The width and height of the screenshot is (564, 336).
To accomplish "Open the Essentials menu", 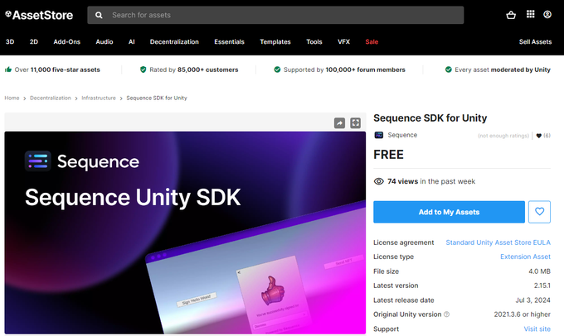I will 229,41.
